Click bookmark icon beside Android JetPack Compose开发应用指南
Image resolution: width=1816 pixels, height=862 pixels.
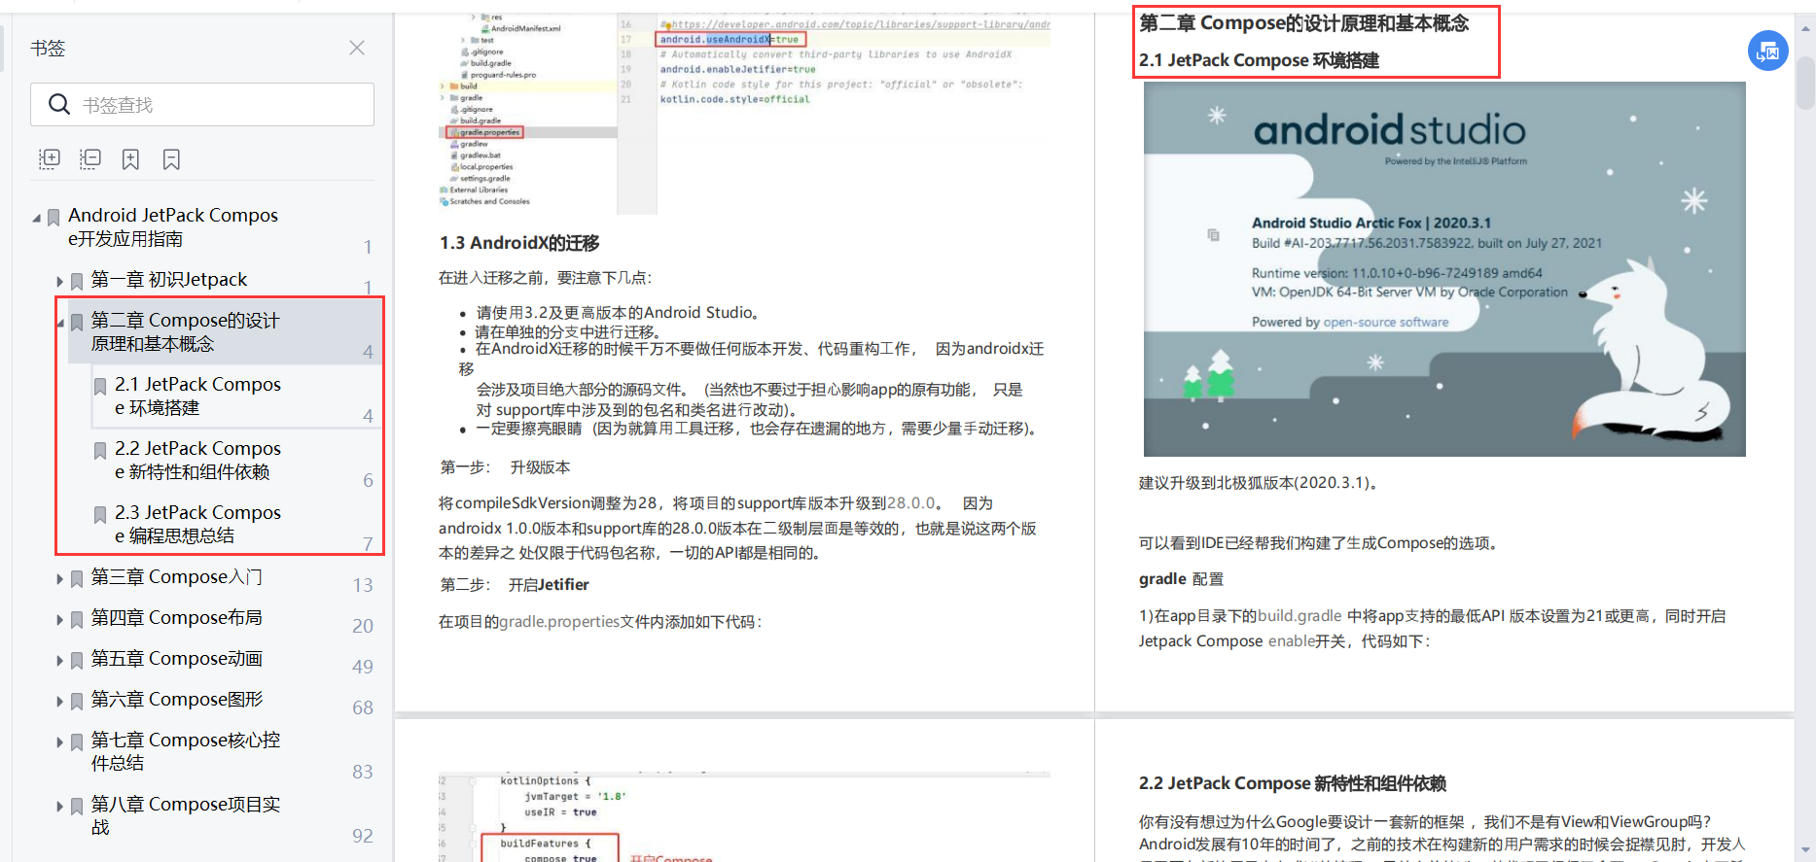[x=53, y=218]
